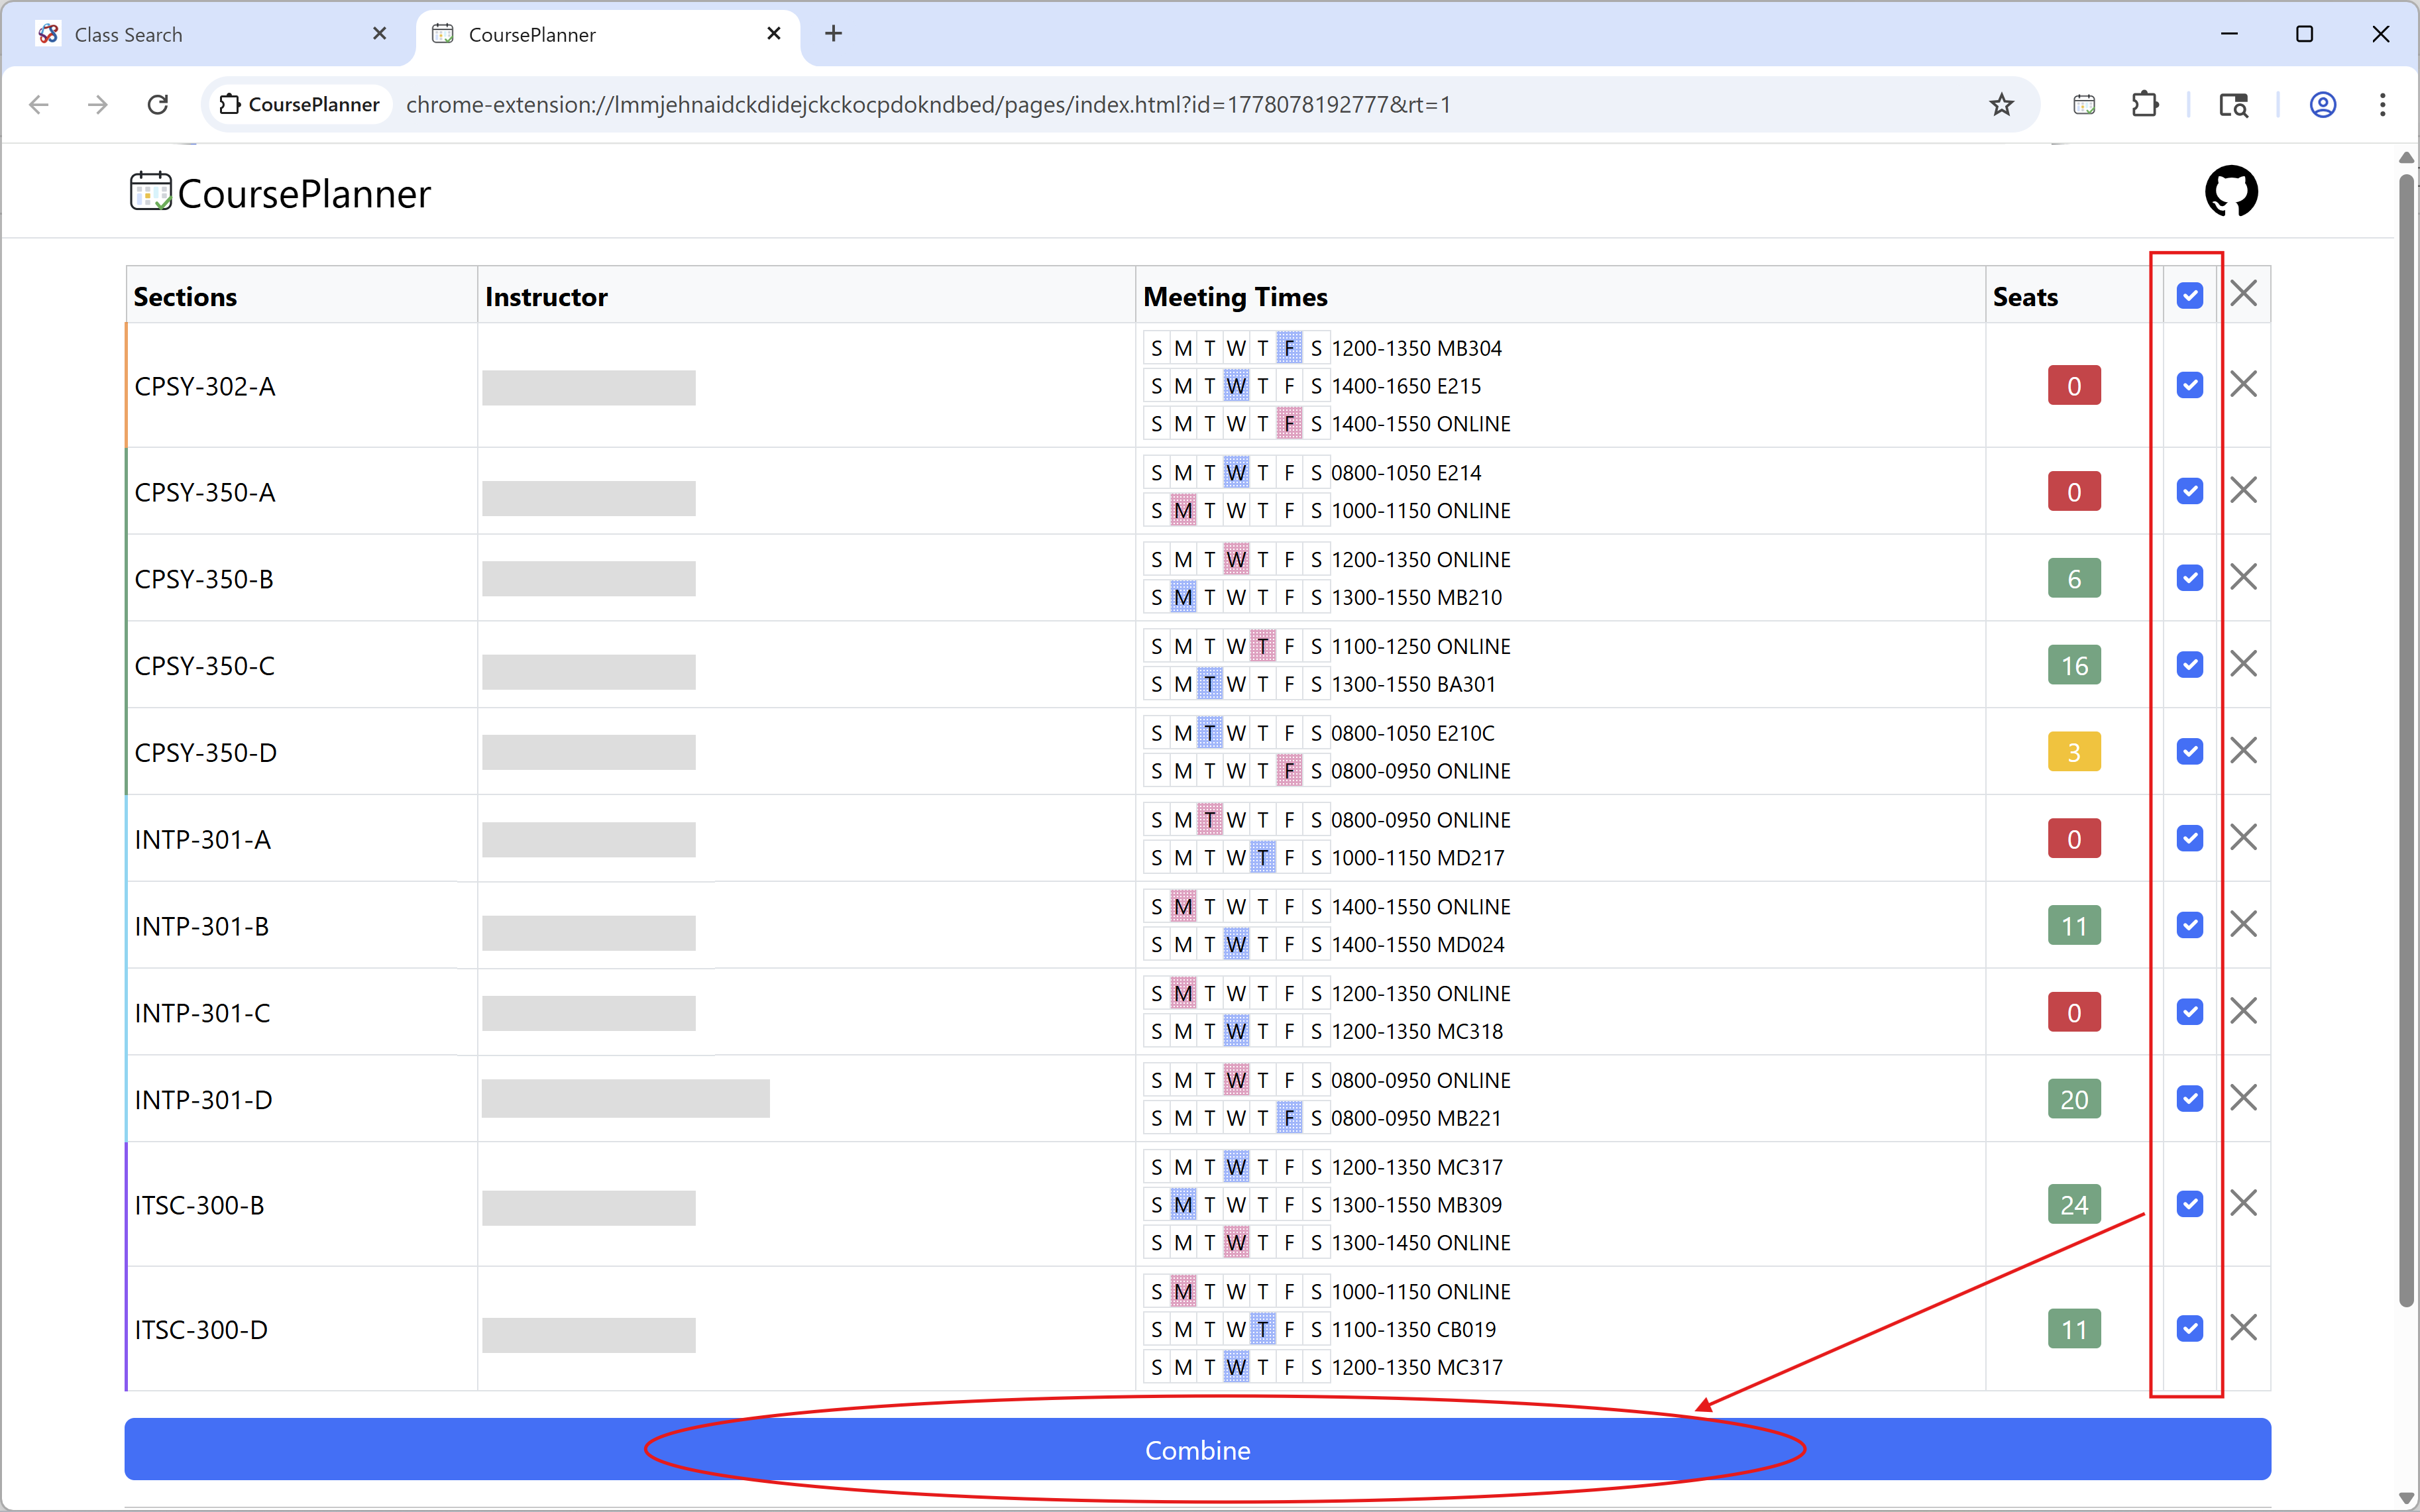The height and width of the screenshot is (1512, 2420).
Task: Open the Extensions puzzle menu
Action: (2144, 104)
